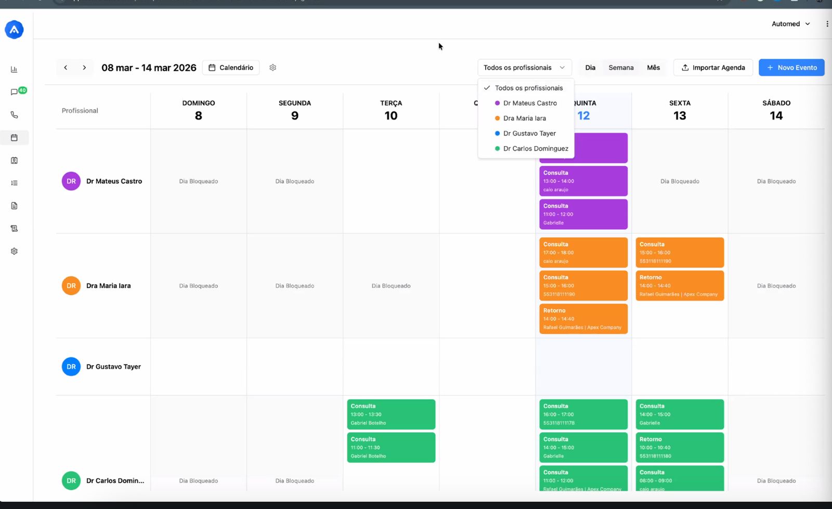Create a Novo Evento
This screenshot has height=509, width=832.
point(791,68)
